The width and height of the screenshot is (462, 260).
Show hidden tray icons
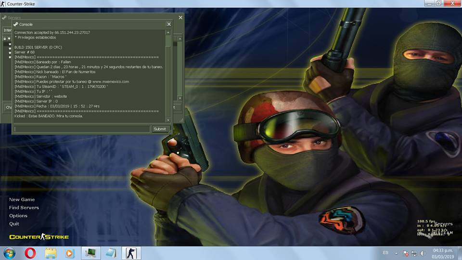coord(396,253)
